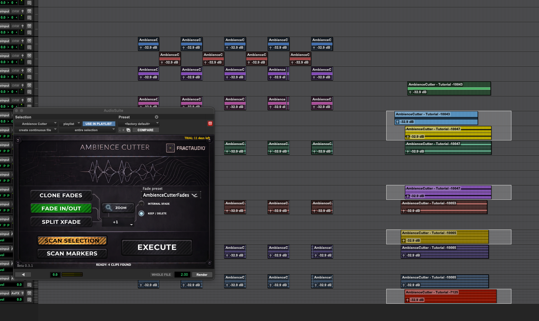
Task: Open the playlist selection reference dropdown
Action: click(x=70, y=124)
